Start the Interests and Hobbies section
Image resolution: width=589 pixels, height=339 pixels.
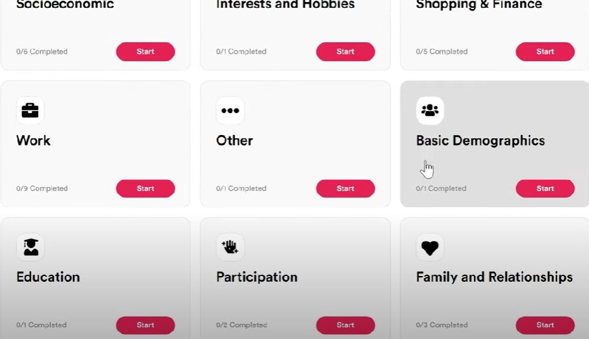click(345, 52)
